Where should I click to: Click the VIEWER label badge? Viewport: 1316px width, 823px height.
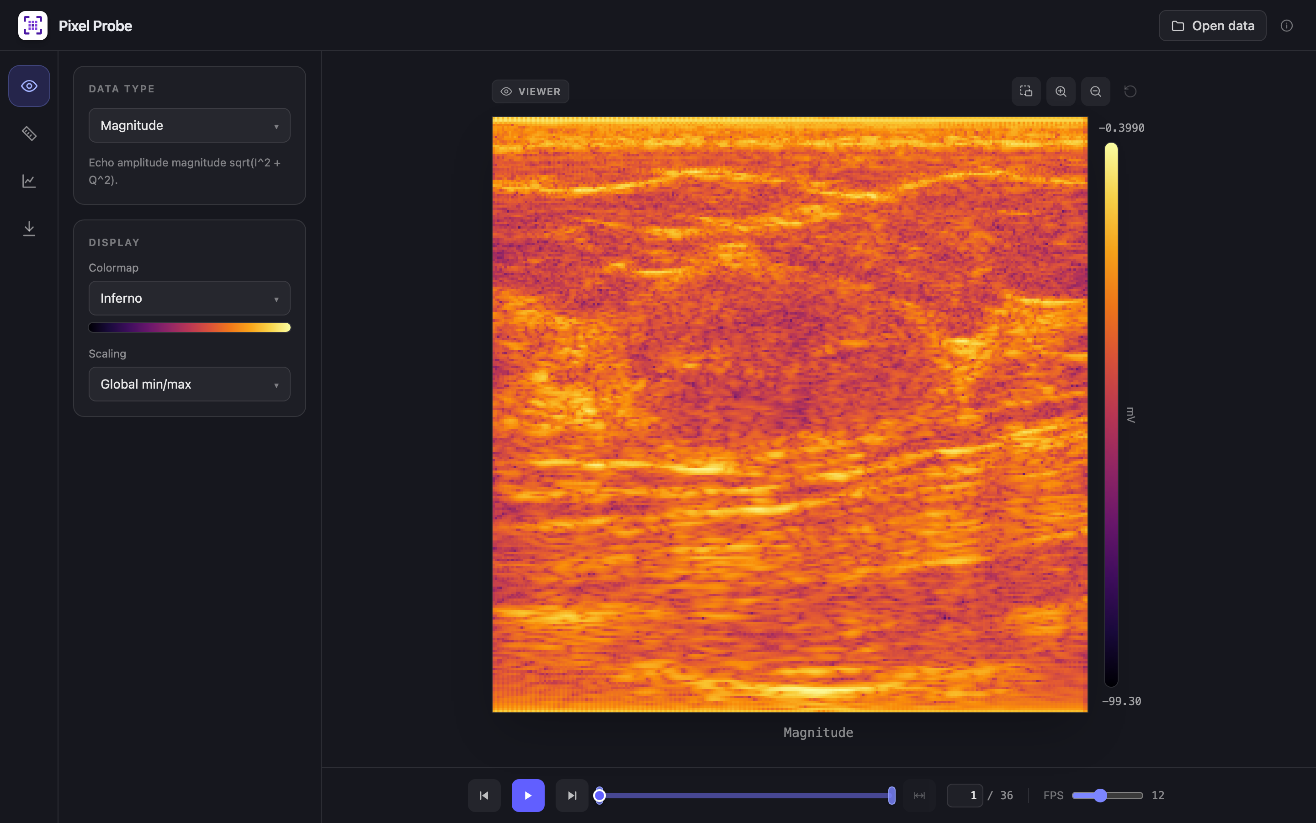coord(530,91)
